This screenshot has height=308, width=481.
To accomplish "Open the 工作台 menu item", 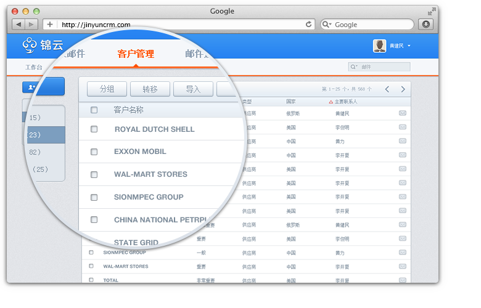I will (x=34, y=67).
